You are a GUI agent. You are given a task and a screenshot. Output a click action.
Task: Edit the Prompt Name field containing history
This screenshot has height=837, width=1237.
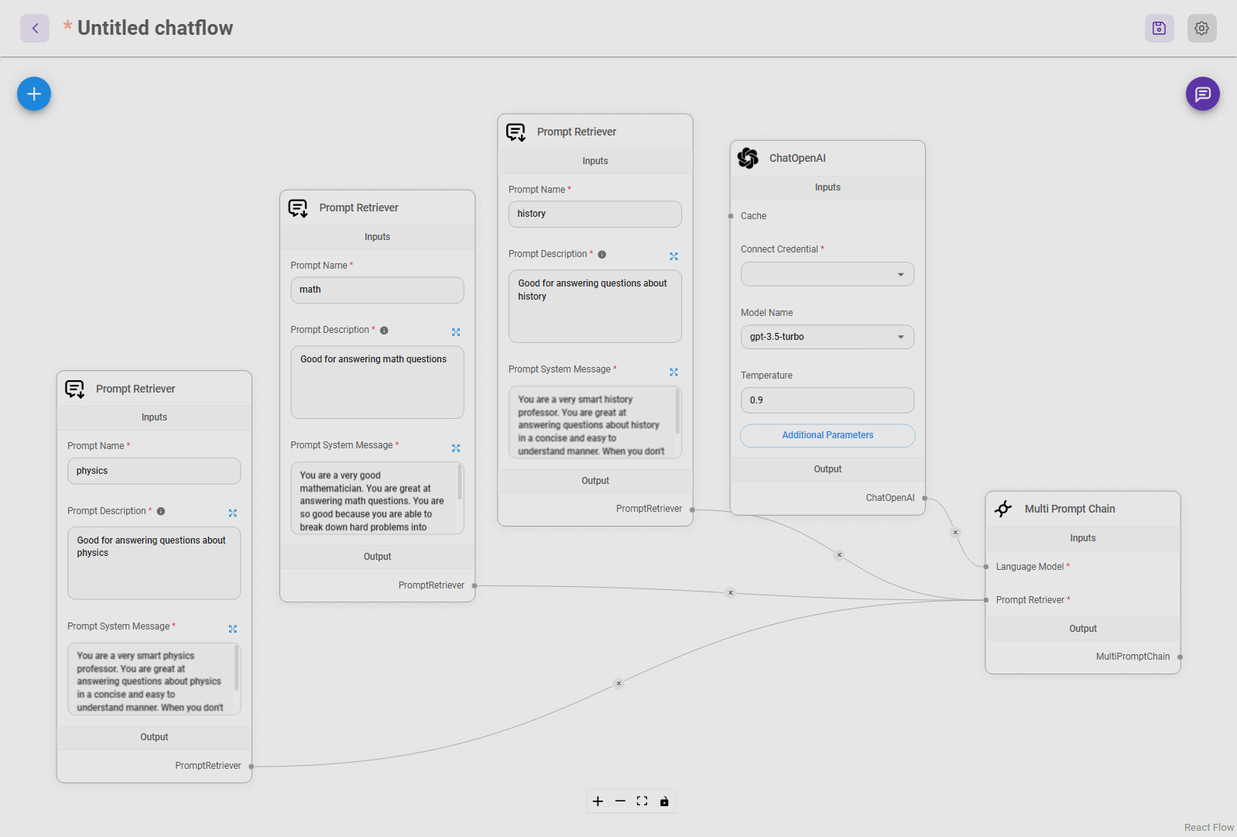pyautogui.click(x=595, y=214)
